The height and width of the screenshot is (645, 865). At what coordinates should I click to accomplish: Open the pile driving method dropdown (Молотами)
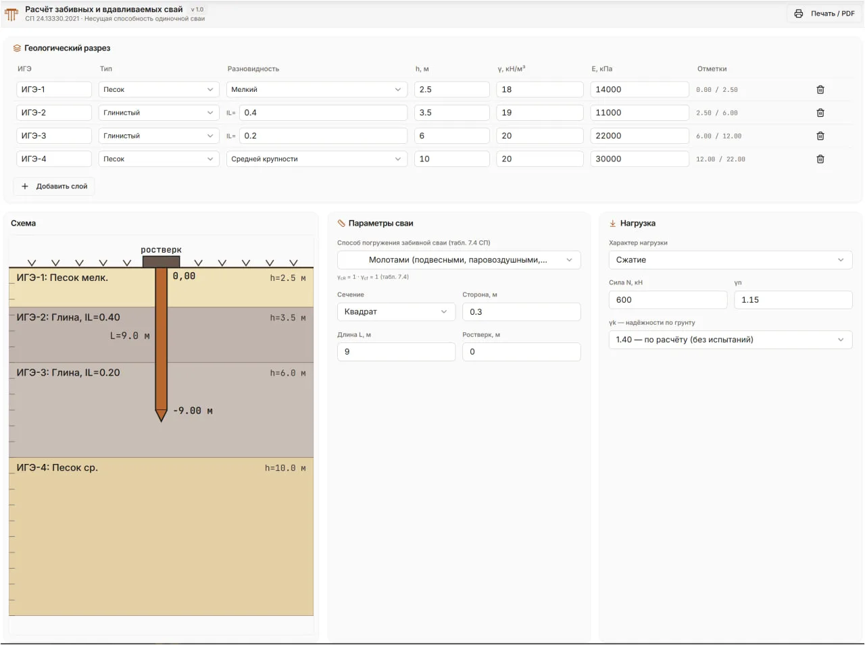coord(459,260)
